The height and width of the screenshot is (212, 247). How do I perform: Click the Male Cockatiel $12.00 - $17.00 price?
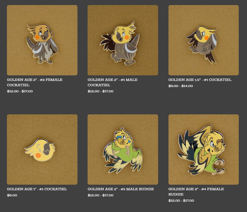point(101,91)
